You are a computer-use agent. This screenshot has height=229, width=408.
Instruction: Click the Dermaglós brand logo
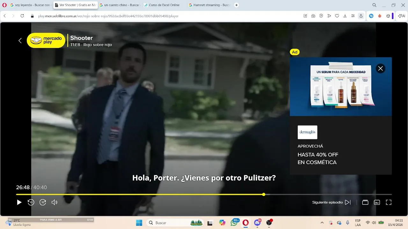click(308, 132)
